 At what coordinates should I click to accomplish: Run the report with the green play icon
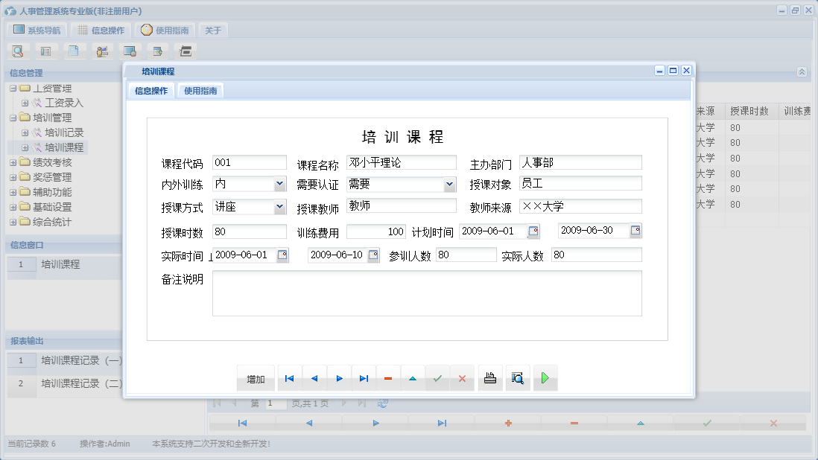[545, 378]
